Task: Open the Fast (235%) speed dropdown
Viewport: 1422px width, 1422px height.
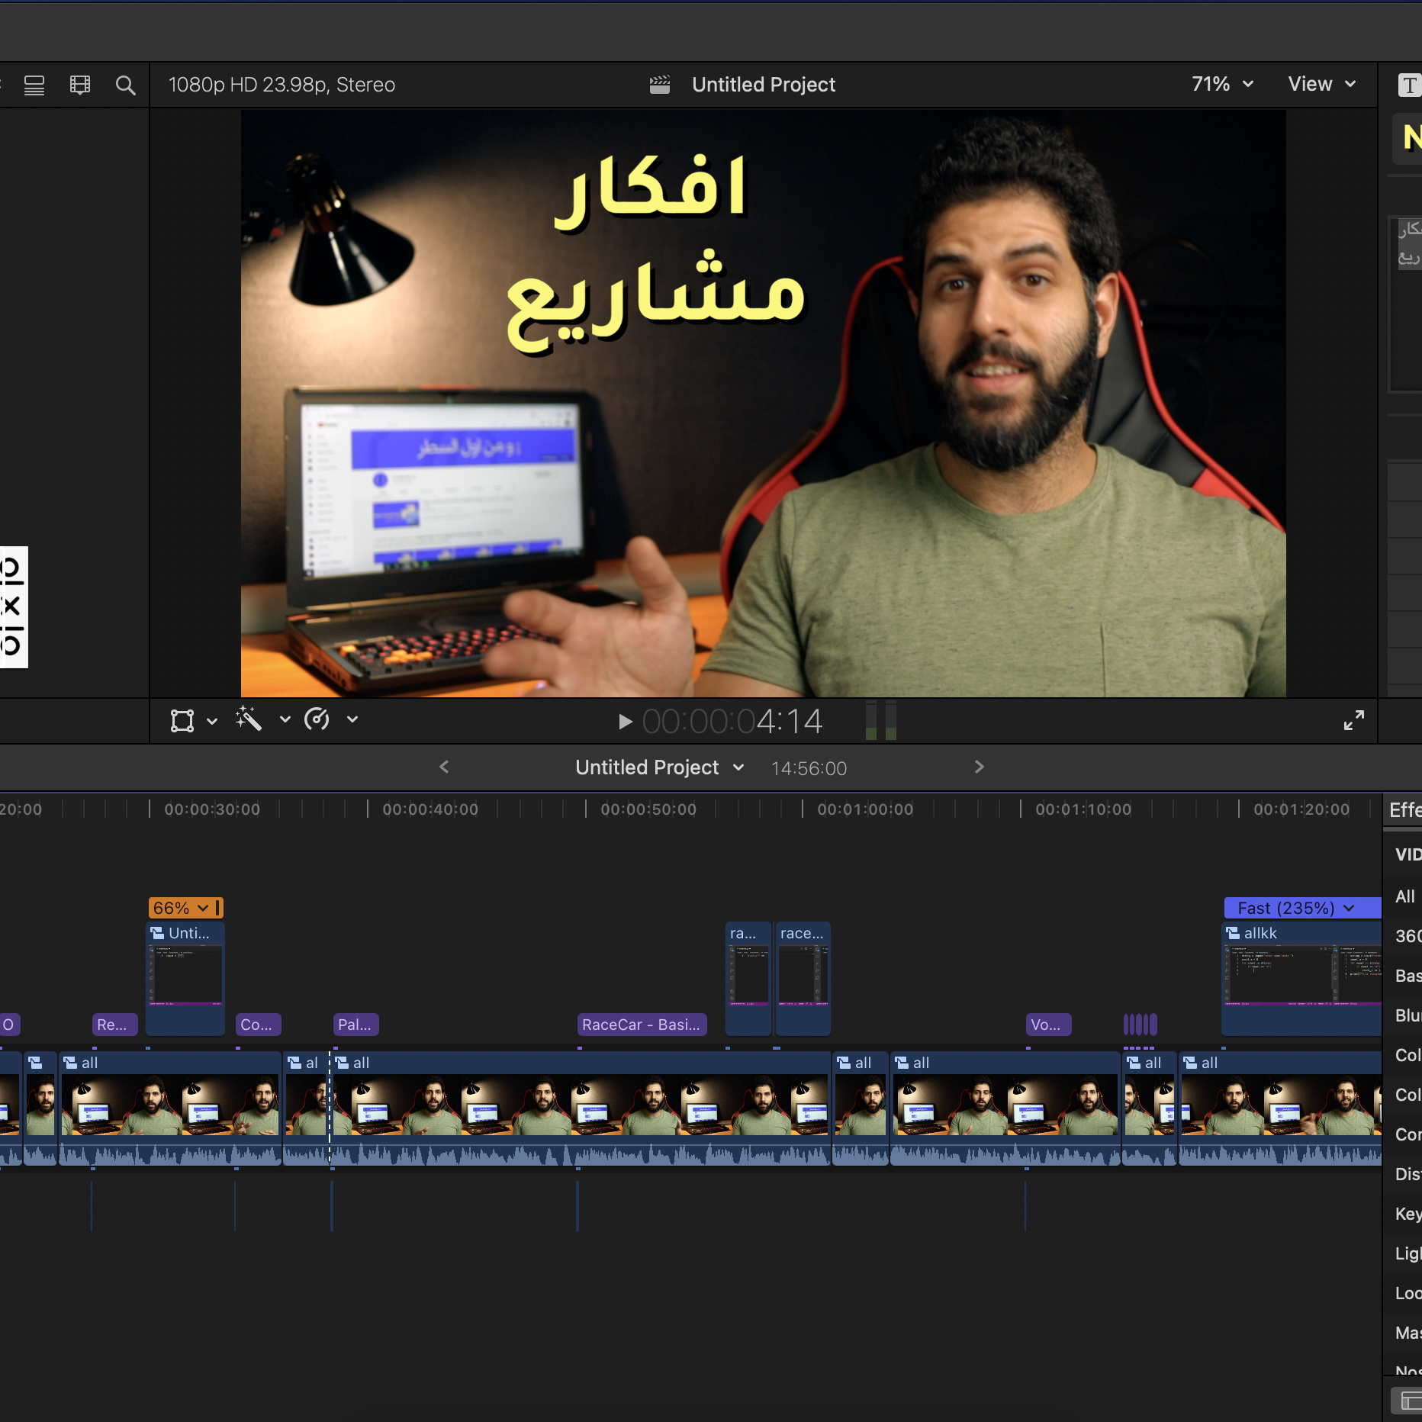Action: pyautogui.click(x=1349, y=908)
